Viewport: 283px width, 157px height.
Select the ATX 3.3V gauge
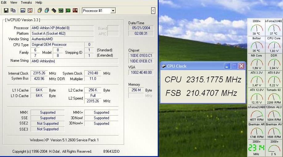pyautogui.click(x=256, y=79)
